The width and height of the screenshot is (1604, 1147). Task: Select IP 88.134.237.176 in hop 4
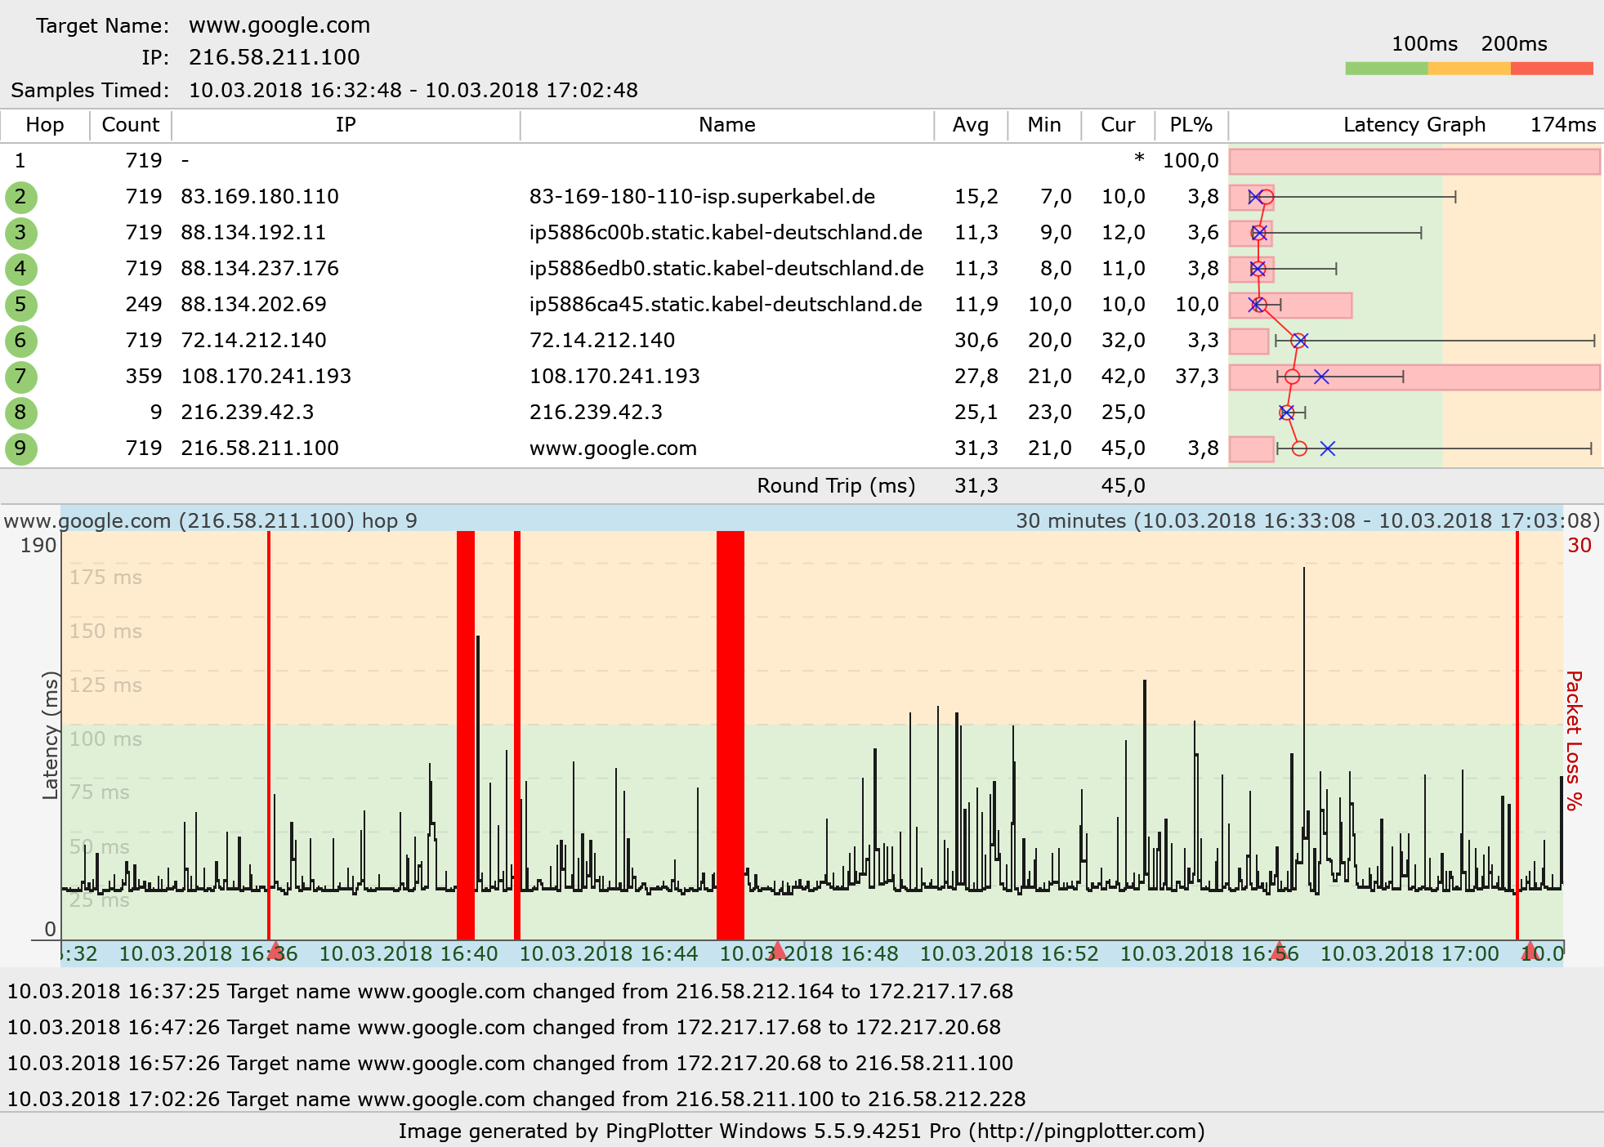tap(260, 269)
